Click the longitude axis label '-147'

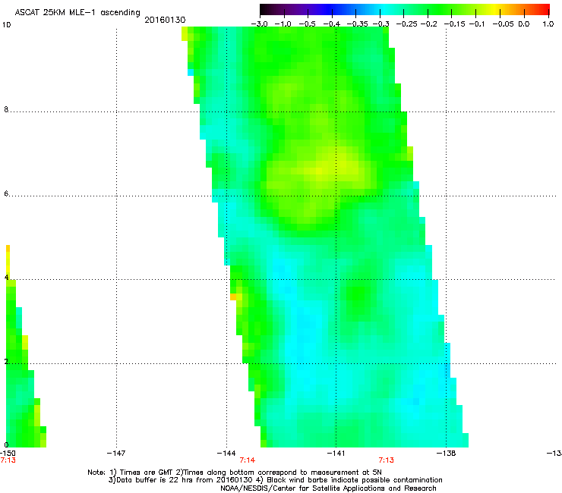coord(116,454)
